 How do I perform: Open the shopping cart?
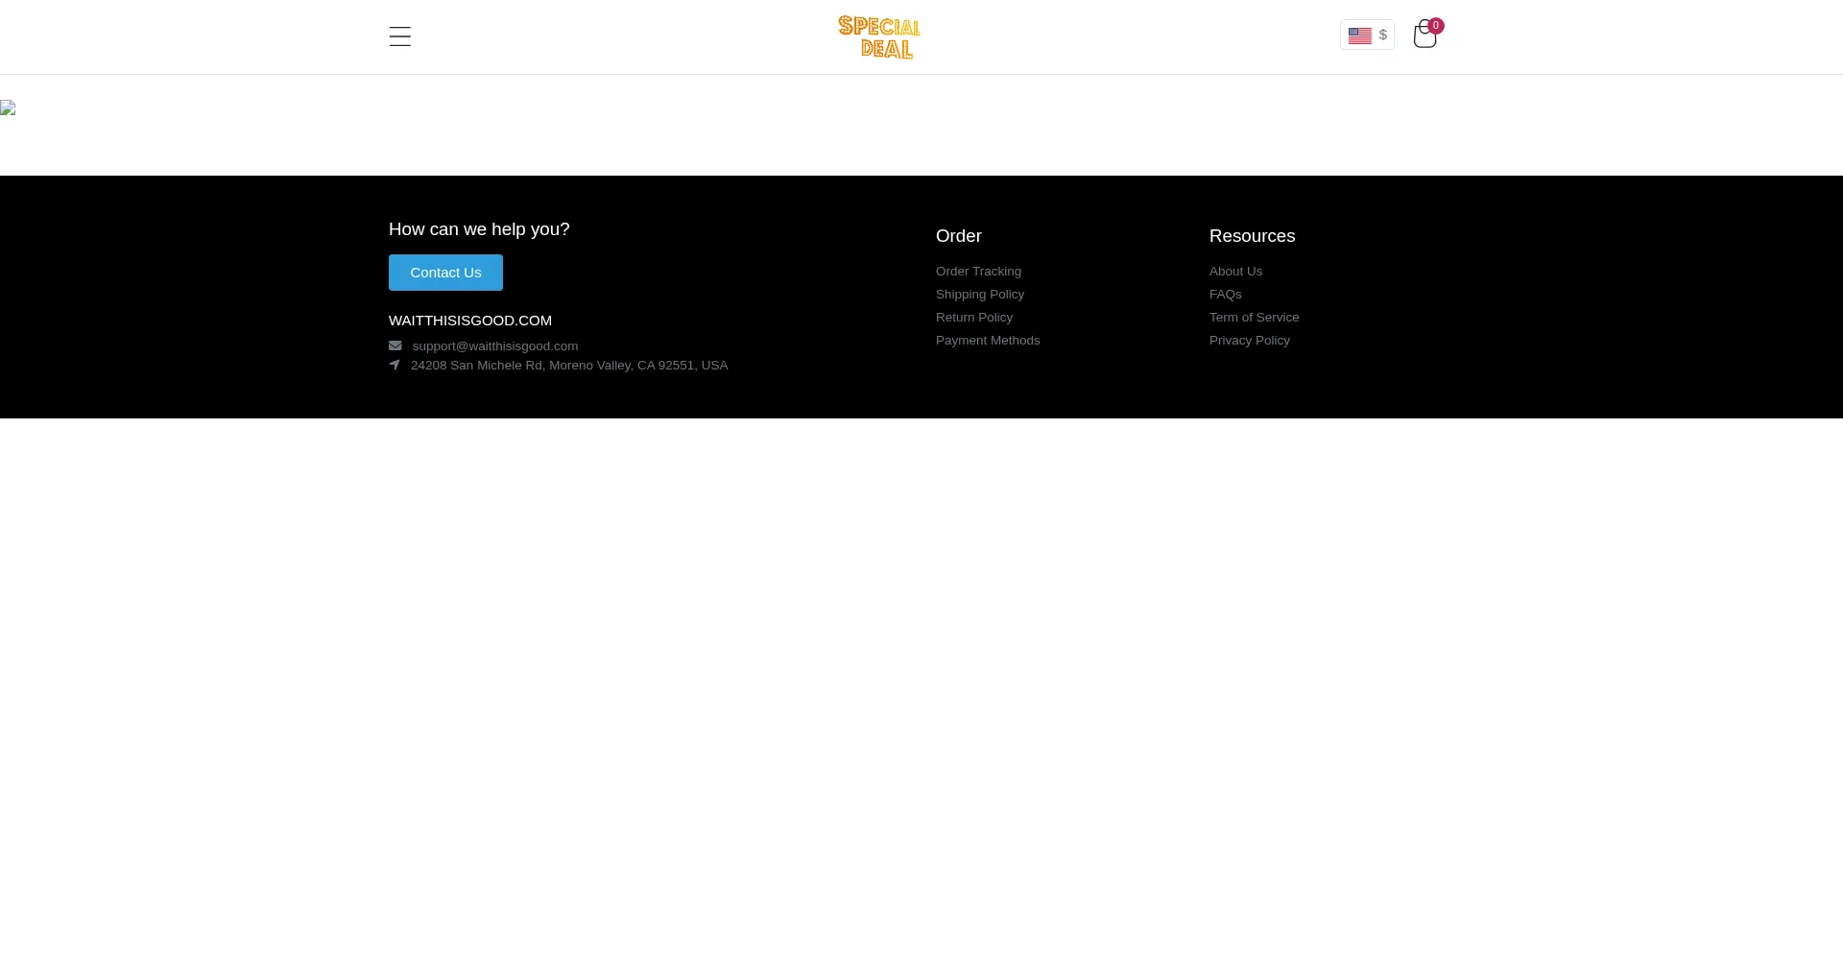(x=1424, y=35)
